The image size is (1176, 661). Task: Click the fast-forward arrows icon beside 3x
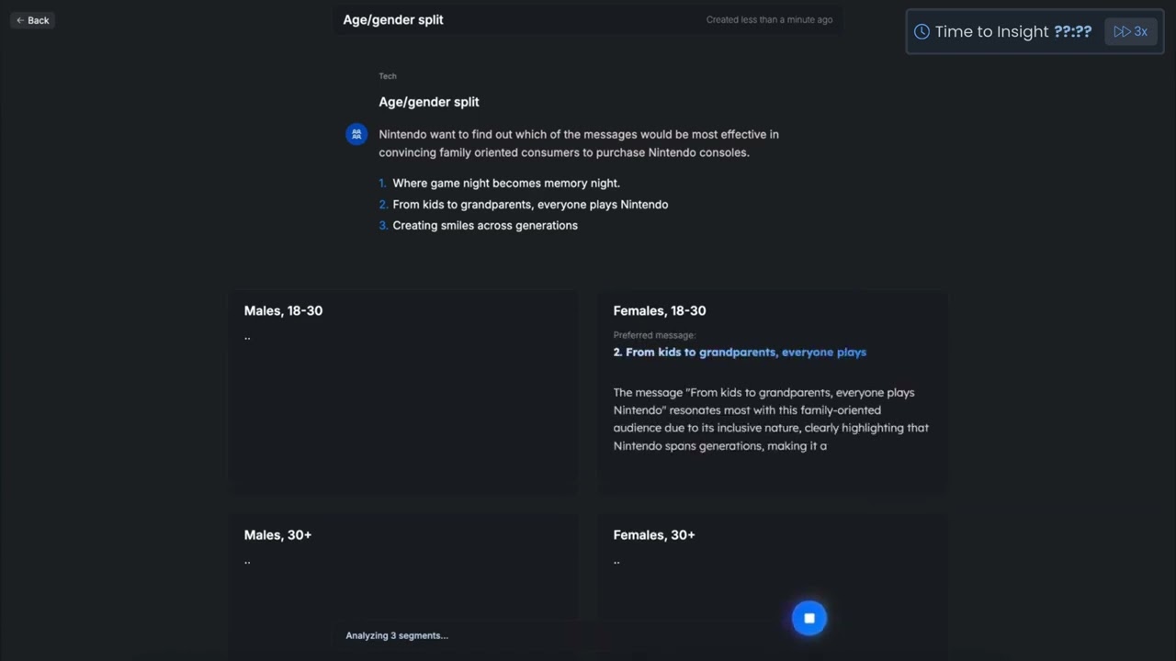click(1121, 31)
